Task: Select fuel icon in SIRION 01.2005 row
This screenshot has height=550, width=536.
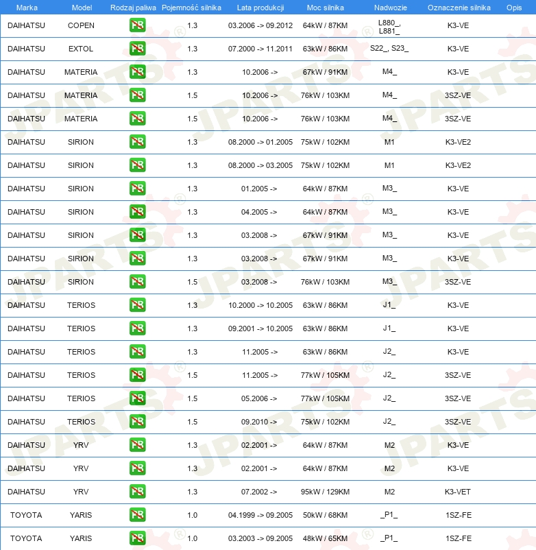Action: click(137, 189)
